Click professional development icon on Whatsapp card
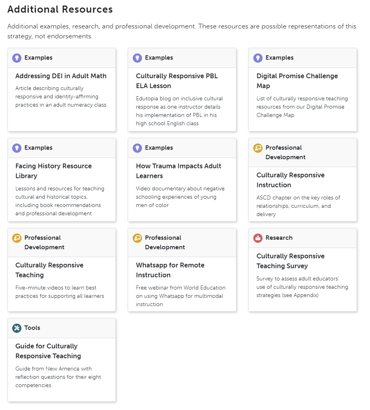Image resolution: width=370 pixels, height=410 pixels. click(x=137, y=238)
